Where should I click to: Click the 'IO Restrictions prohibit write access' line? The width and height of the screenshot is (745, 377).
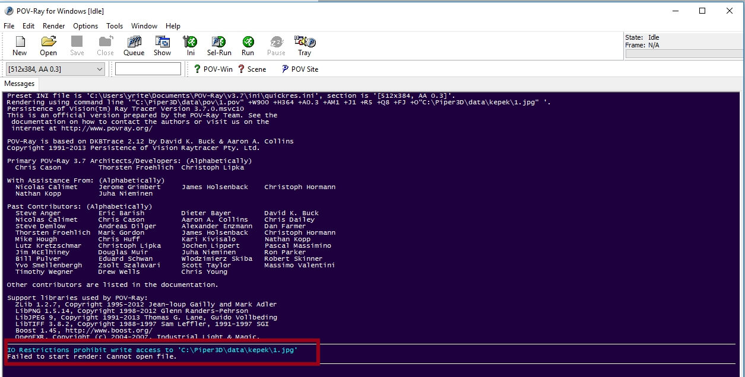(x=152, y=350)
